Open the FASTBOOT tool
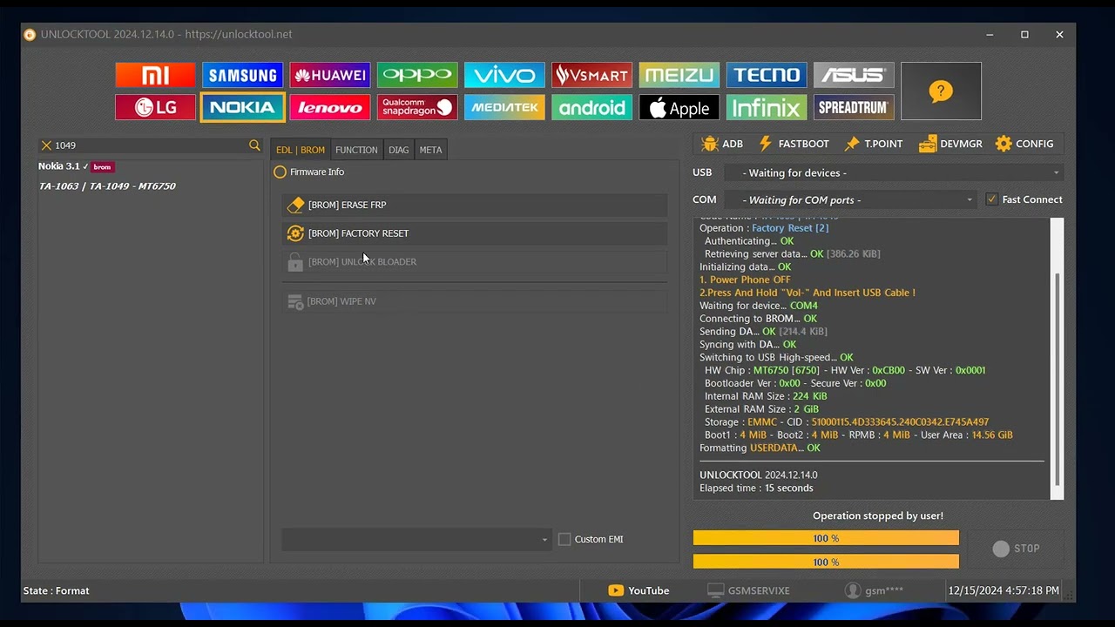Viewport: 1115px width, 627px height. (x=794, y=144)
